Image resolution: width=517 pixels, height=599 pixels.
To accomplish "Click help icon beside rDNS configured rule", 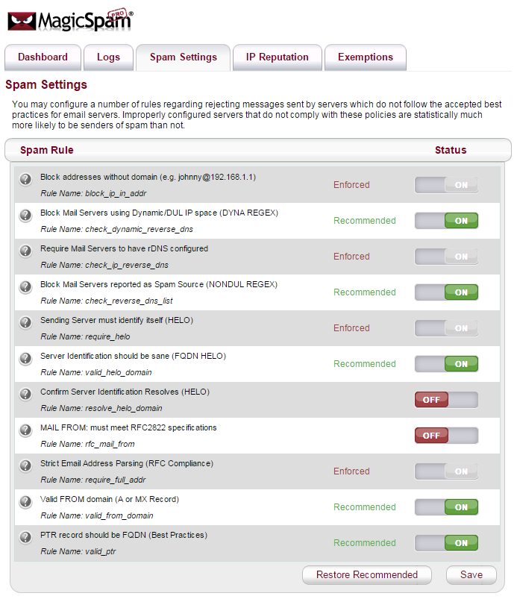I will click(x=25, y=251).
